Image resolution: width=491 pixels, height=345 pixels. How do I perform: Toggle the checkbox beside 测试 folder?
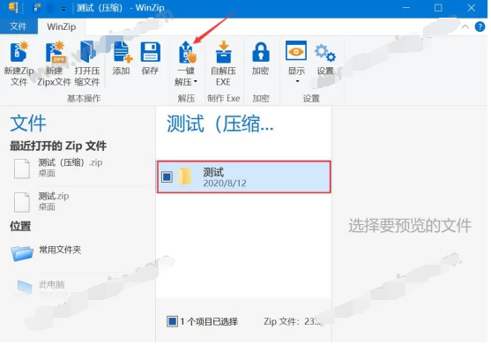(167, 177)
